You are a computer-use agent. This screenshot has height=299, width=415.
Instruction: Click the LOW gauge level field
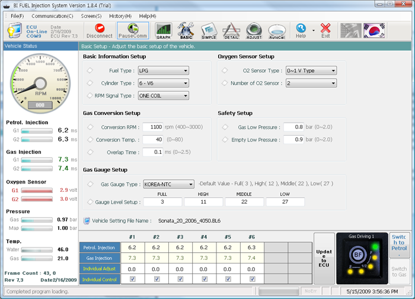(x=285, y=202)
